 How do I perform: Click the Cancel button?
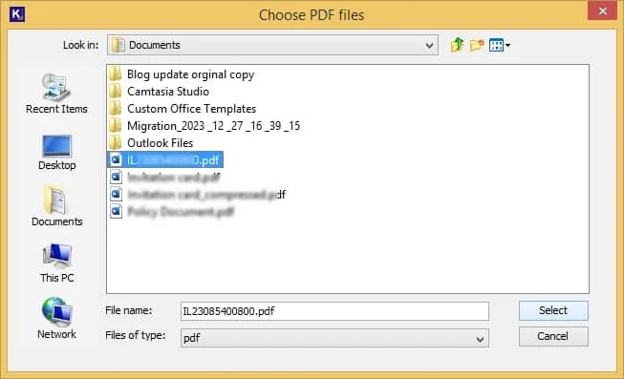(553, 336)
